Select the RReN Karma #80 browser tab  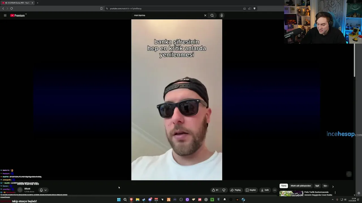pos(18,3)
